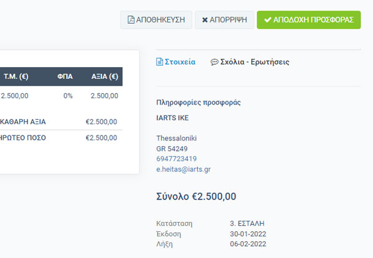Reject the offer with ΑΠΟΡΡΙΨΗ
This screenshot has width=373, height=258.
tap(224, 20)
